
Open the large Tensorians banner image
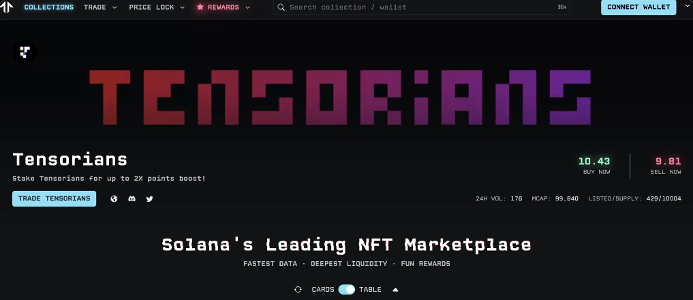point(340,97)
